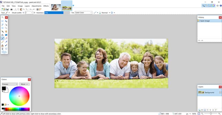The image size is (222, 115).
Task: Open layer properties in Layers panel
Action: coord(216,110)
